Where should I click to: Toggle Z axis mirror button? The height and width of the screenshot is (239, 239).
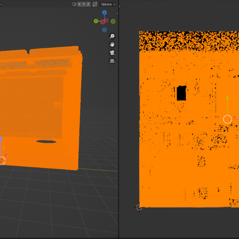tap(88, 4)
